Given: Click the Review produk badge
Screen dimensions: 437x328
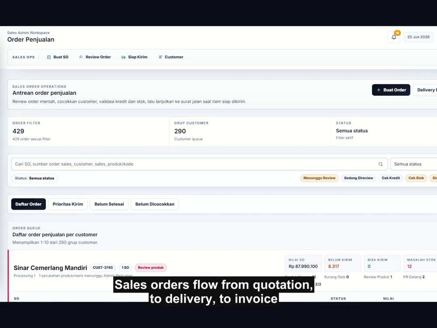Looking at the screenshot, I should point(151,268).
